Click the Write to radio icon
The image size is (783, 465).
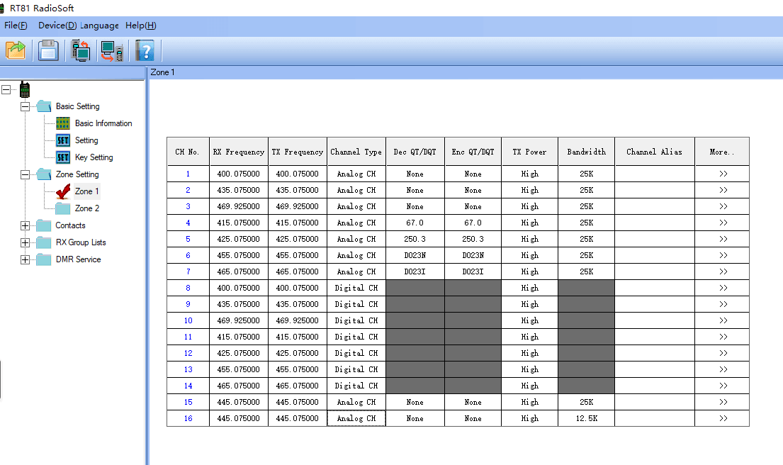click(x=112, y=51)
